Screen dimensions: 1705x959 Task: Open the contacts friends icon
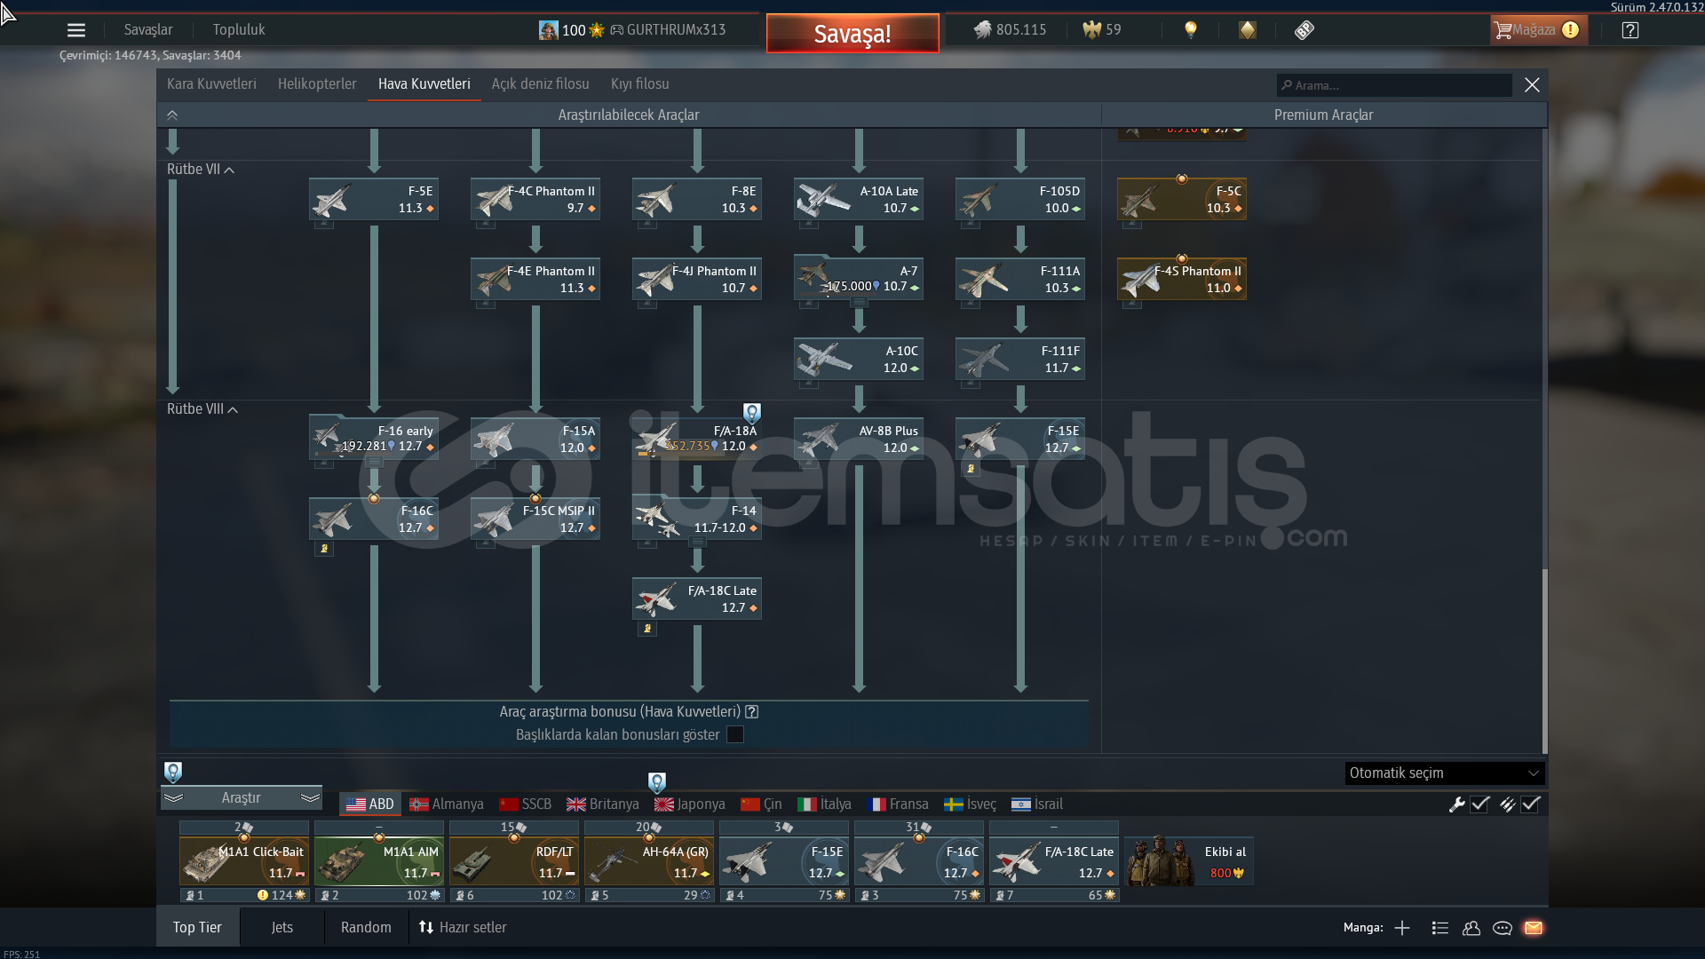tap(1471, 928)
